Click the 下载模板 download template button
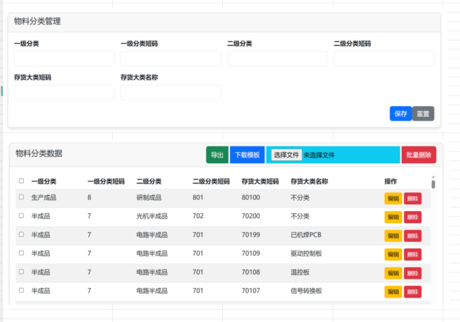The width and height of the screenshot is (460, 322). pyautogui.click(x=247, y=155)
